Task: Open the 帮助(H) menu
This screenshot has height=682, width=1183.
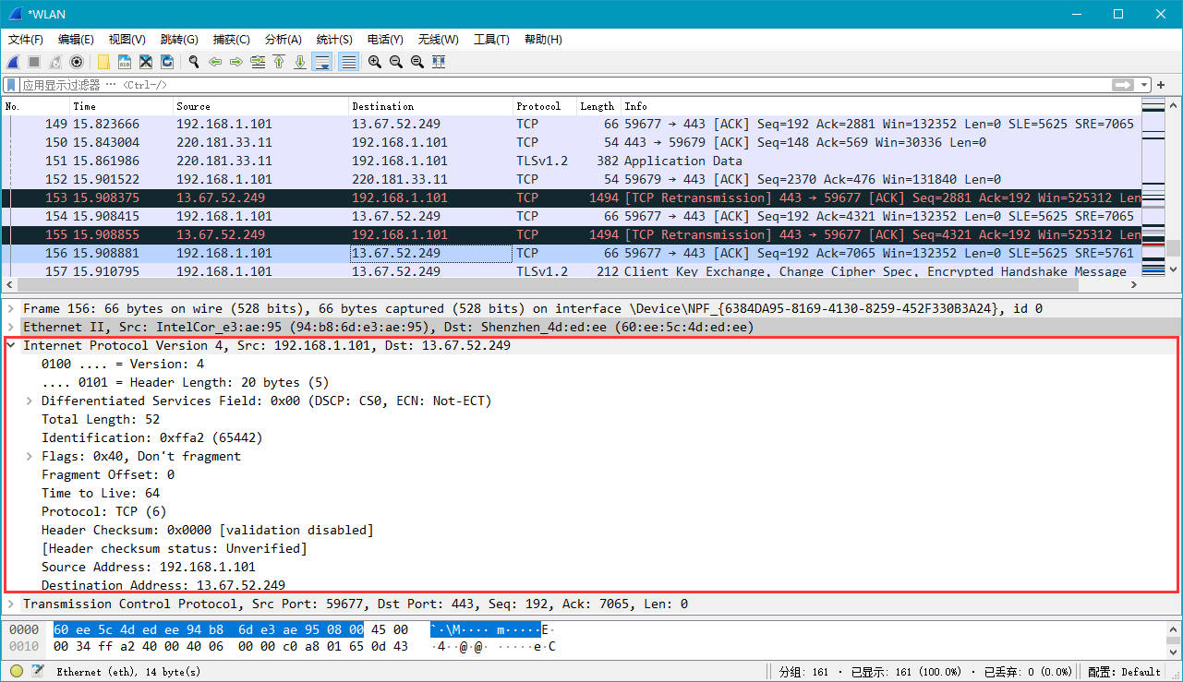Action: (543, 40)
